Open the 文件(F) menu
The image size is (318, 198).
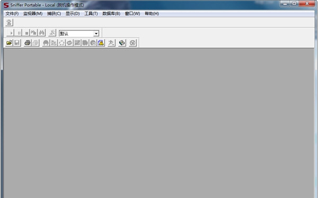point(12,14)
